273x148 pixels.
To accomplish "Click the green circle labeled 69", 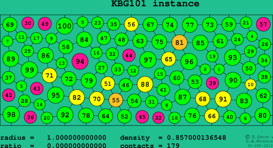I will pos(10,24).
